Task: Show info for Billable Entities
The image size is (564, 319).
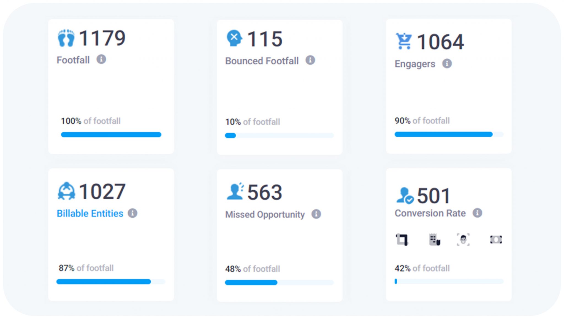Action: 132,213
